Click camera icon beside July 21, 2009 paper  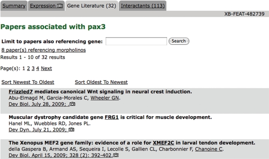[x=72, y=129]
